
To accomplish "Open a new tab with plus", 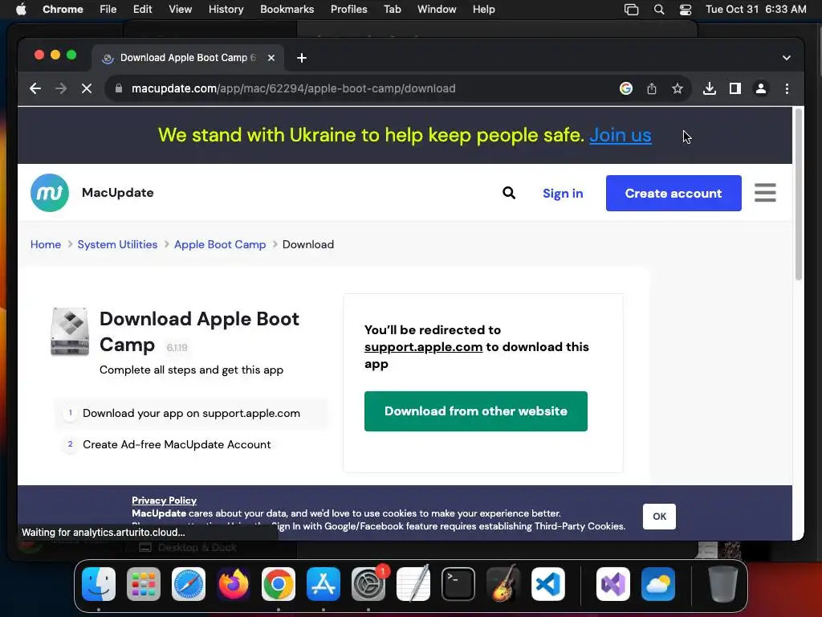I will (x=302, y=58).
